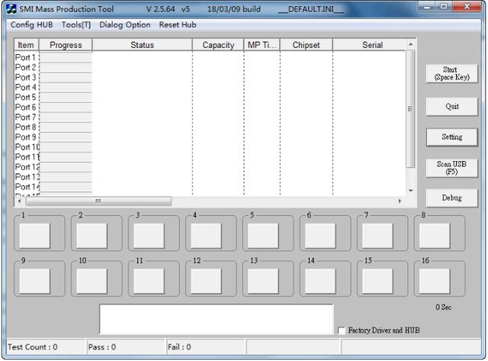Click the Chipset column header
Screen dimensions: 488x361
tap(307, 45)
